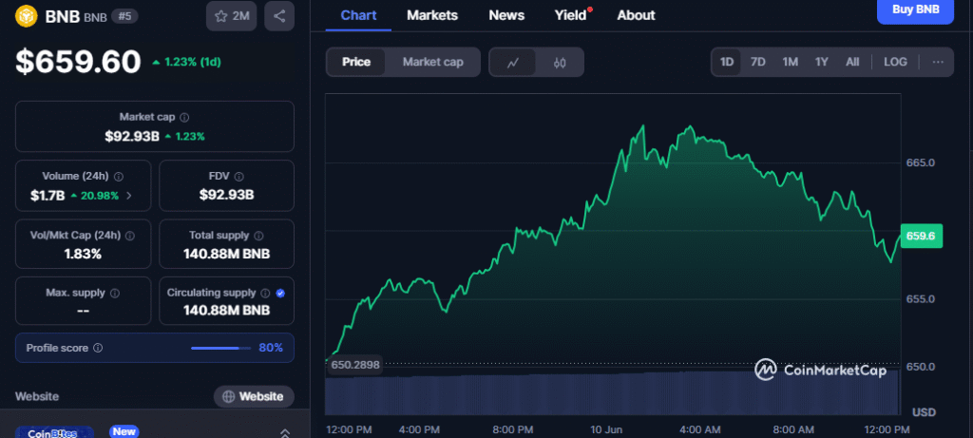Show Vol/Mkt Cap (24h) info icon
The width and height of the screenshot is (973, 438).
tap(130, 236)
